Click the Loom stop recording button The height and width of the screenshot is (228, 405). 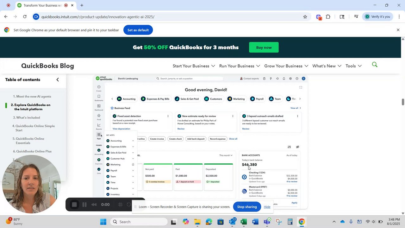click(74, 205)
